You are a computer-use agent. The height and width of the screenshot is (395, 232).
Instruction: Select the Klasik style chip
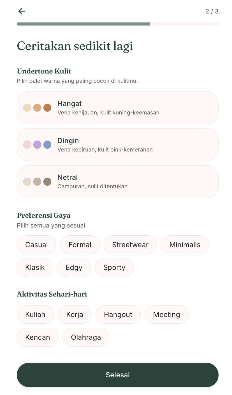[x=35, y=267]
